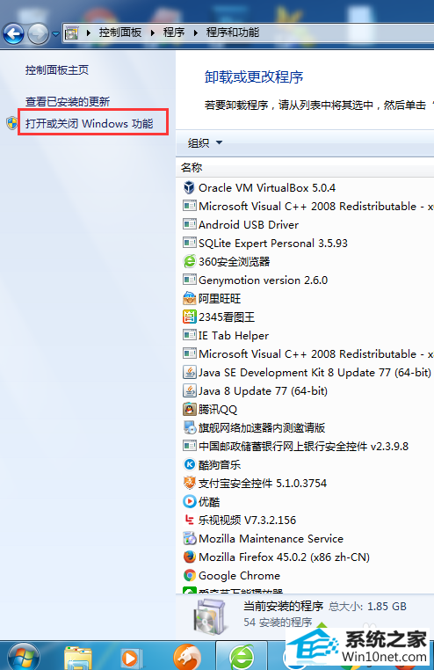This screenshot has height=670, width=434.
Task: Click the Forward navigation arrow button
Action: pyautogui.click(x=38, y=33)
